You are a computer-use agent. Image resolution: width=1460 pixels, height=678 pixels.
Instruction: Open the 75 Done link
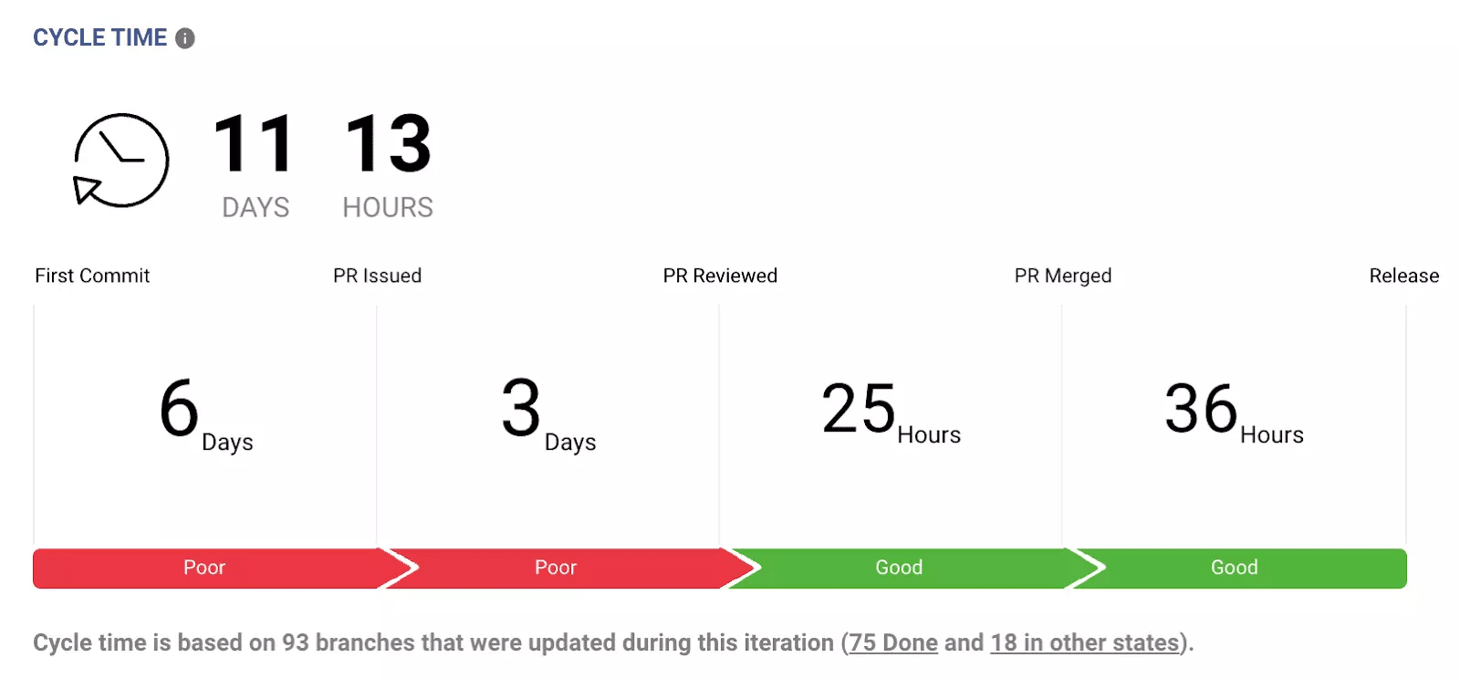click(893, 642)
